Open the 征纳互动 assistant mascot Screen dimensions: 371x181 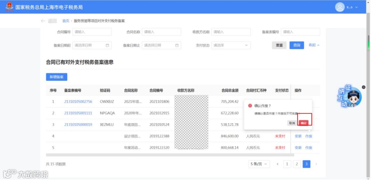(x=349, y=96)
